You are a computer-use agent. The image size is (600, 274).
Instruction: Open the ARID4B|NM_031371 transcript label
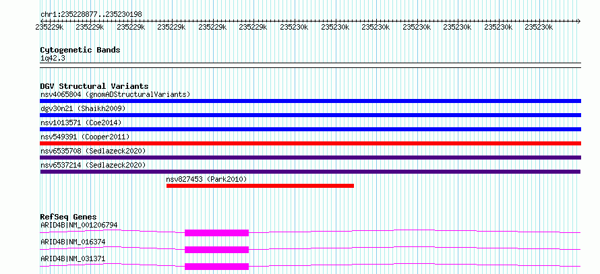point(73,259)
